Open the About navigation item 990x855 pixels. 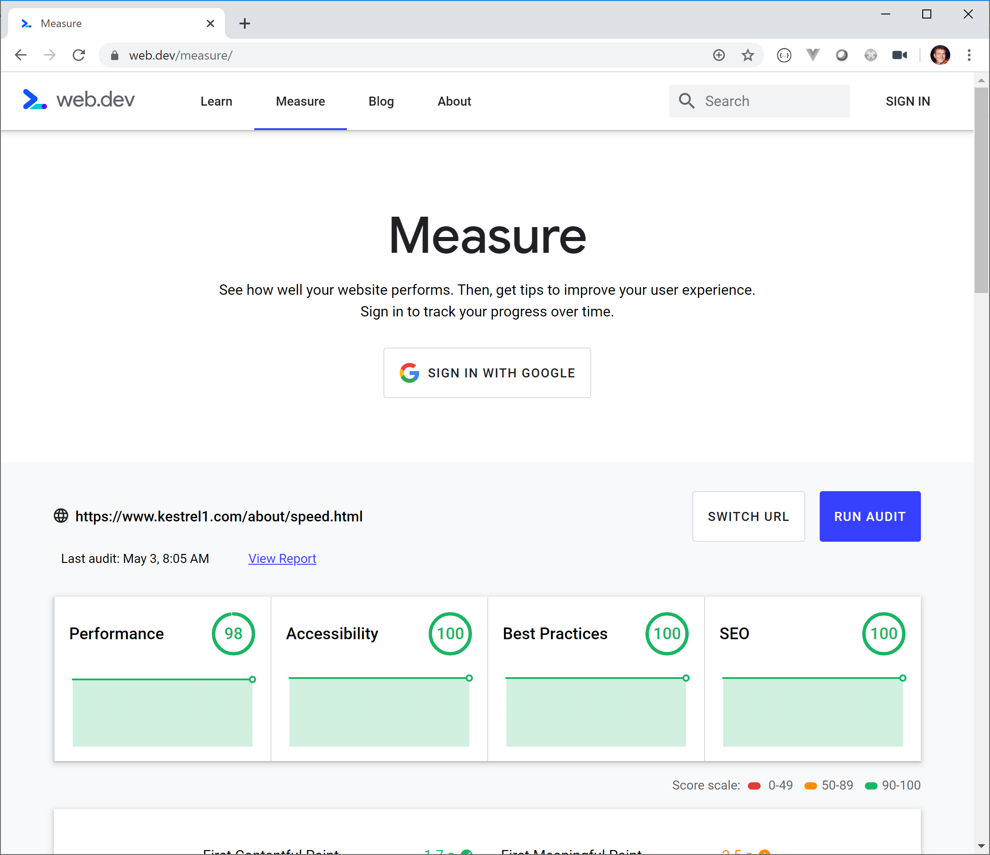coord(454,101)
